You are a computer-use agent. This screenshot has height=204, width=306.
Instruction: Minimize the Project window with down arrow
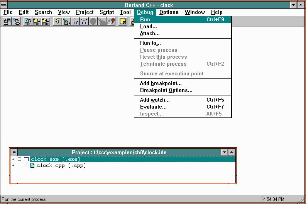tap(225, 152)
